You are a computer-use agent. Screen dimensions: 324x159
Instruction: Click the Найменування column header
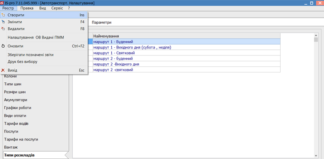pyautogui.click(x=187, y=36)
